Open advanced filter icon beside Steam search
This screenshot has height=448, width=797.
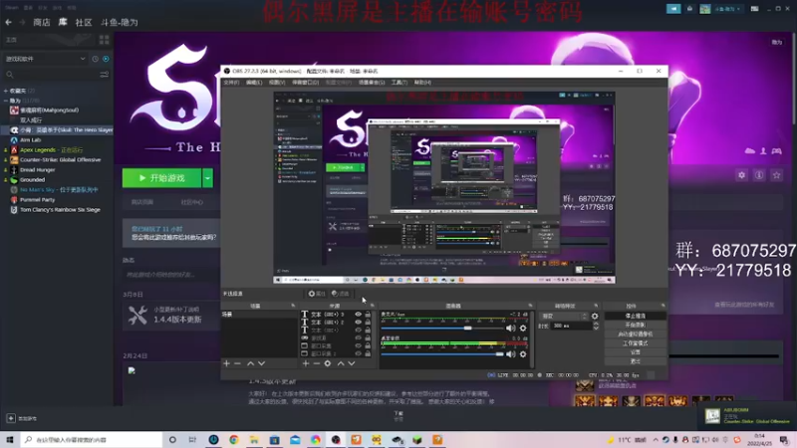[105, 75]
